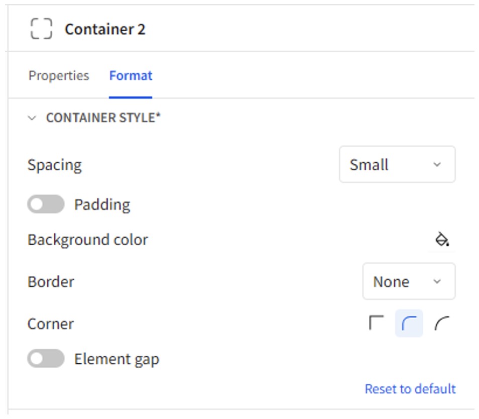Select the medium rounded corner icon
The height and width of the screenshot is (419, 479).
(x=409, y=323)
